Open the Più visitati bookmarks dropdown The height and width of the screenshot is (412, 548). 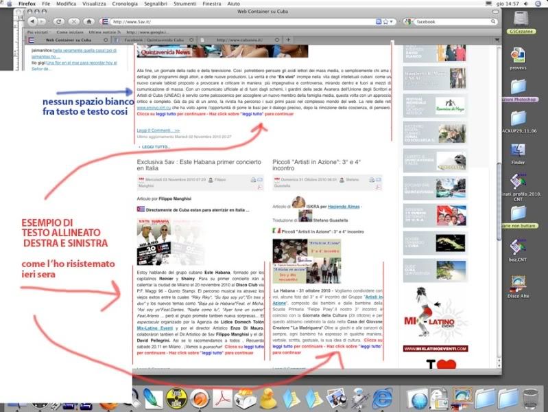pyautogui.click(x=39, y=32)
